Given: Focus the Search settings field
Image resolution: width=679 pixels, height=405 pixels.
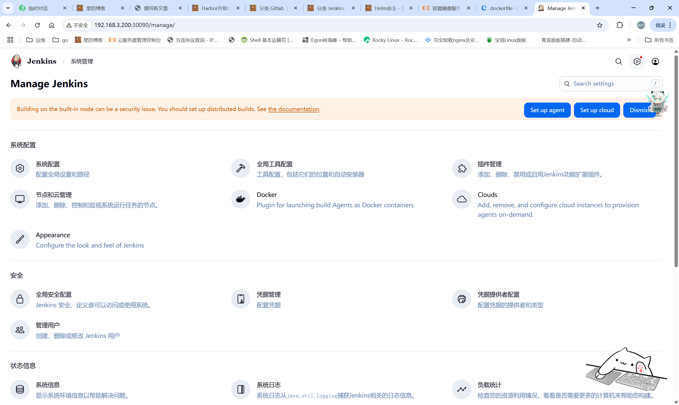Looking at the screenshot, I should [611, 83].
